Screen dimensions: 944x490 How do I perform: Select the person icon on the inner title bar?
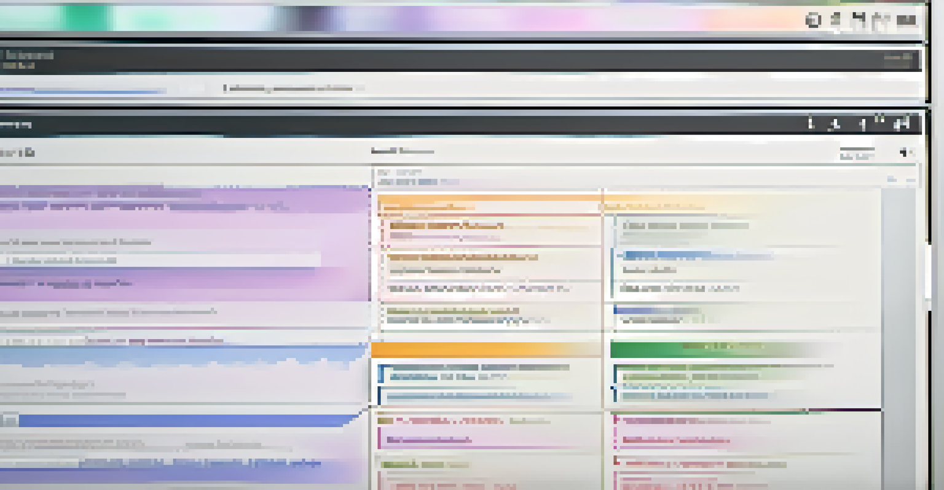[x=833, y=123]
